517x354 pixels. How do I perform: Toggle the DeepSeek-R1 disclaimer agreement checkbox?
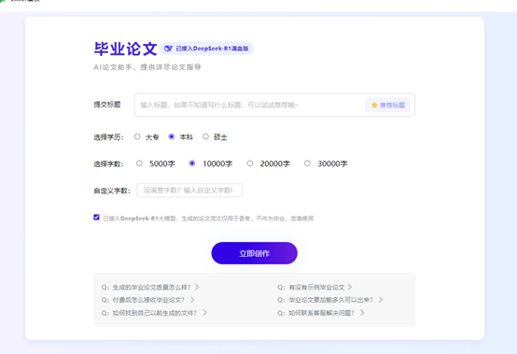pyautogui.click(x=96, y=217)
